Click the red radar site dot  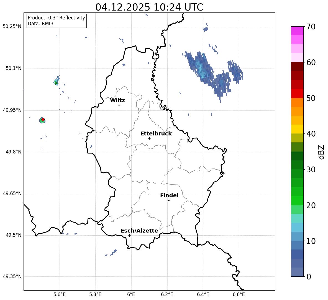43,120
